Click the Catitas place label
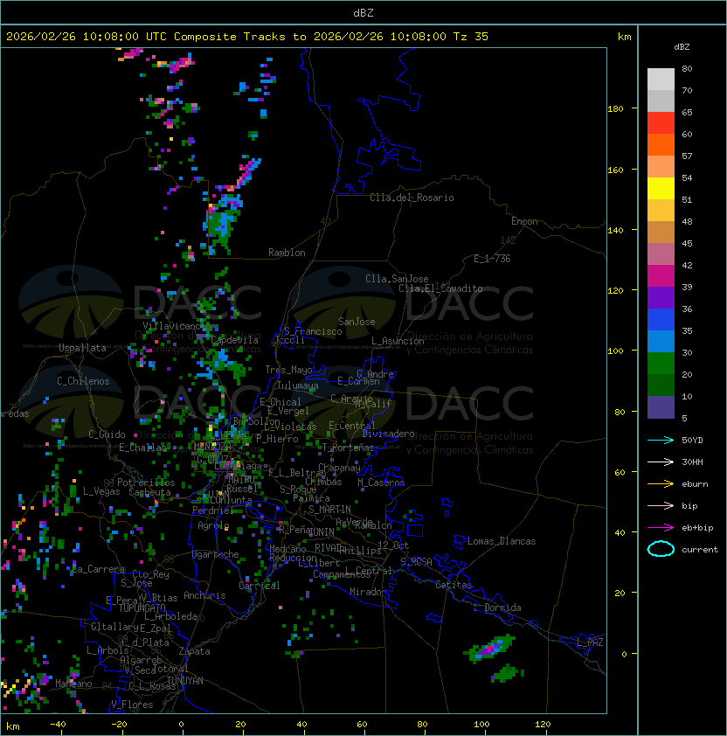Viewport: 727px width, 736px height. tap(454, 585)
